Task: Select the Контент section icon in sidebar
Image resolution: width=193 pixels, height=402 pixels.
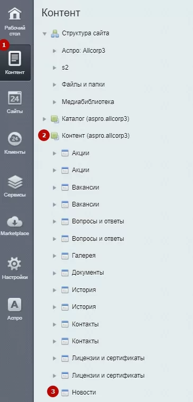Action: [15, 58]
